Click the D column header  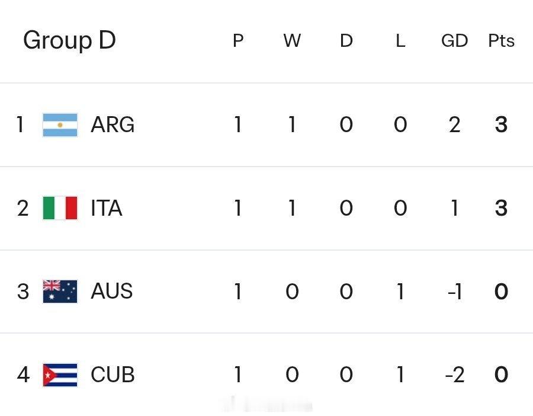point(346,41)
